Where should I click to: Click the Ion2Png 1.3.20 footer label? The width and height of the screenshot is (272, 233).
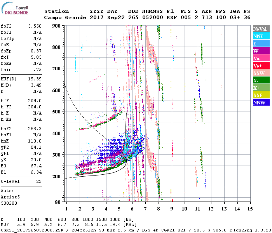pos(253,230)
